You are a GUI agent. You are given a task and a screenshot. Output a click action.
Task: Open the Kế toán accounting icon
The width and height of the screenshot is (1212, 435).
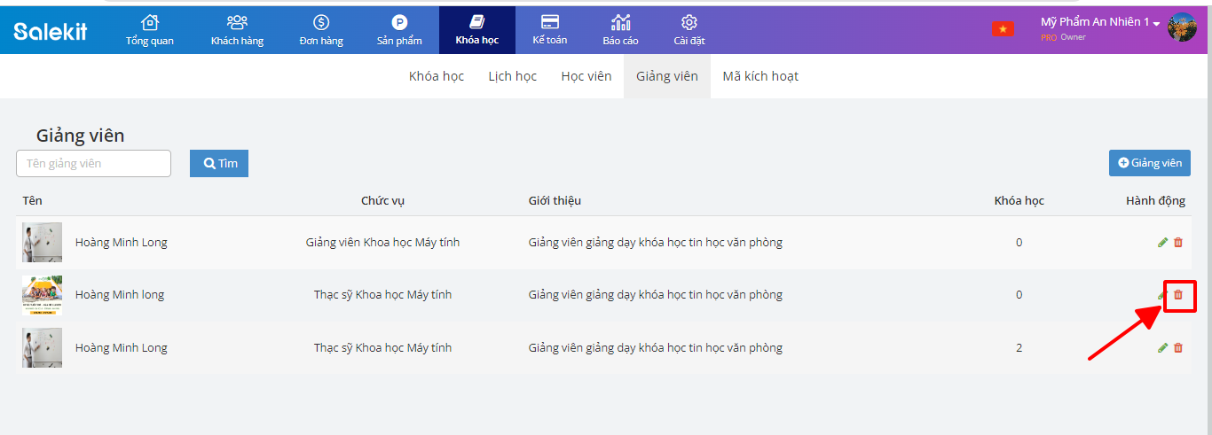pos(550,23)
